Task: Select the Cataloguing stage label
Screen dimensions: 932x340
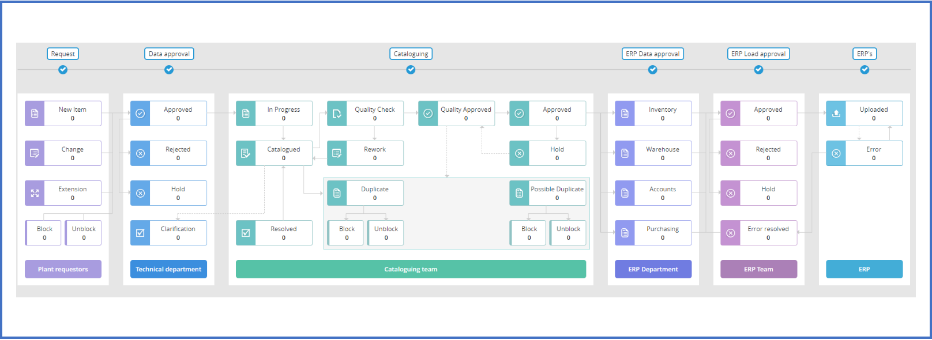Action: point(411,54)
